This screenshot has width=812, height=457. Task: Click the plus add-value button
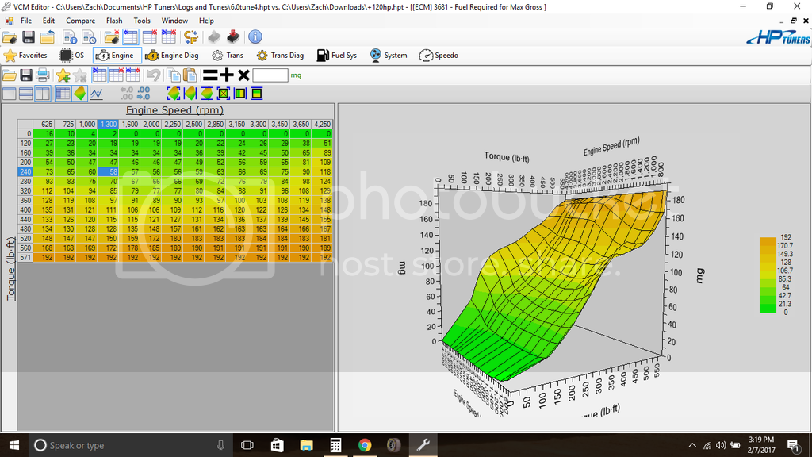click(x=226, y=75)
